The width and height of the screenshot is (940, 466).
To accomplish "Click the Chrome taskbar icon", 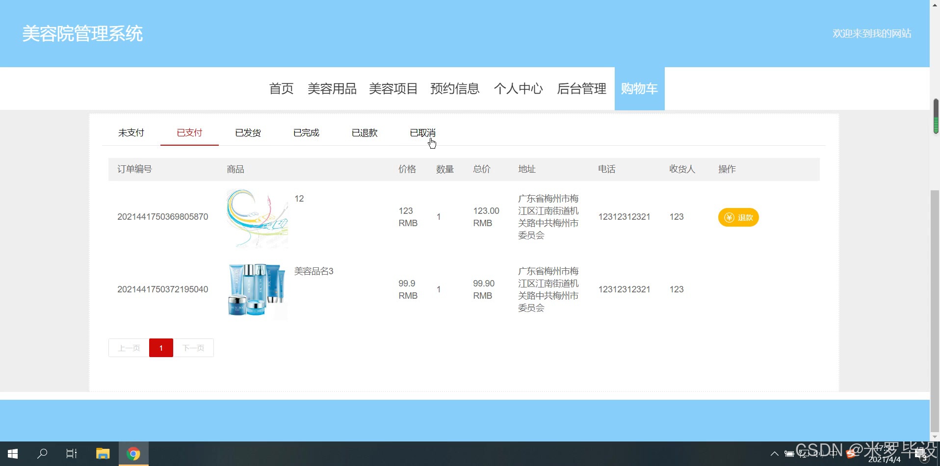I will tap(133, 454).
